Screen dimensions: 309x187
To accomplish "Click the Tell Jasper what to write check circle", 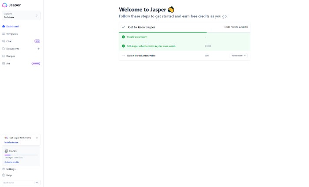I will pyautogui.click(x=123, y=46).
